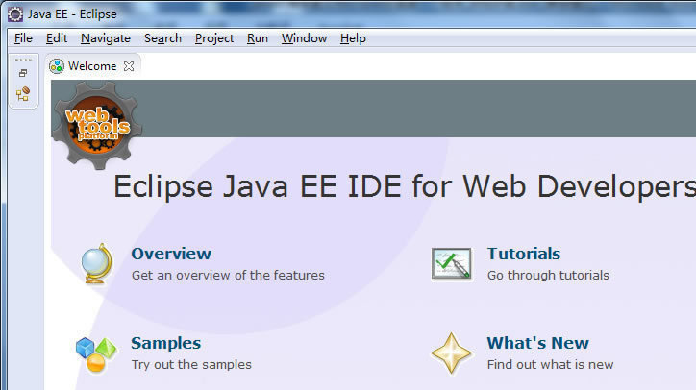Click 'Go through tutorials' text
This screenshot has height=390, width=696.
coord(548,275)
